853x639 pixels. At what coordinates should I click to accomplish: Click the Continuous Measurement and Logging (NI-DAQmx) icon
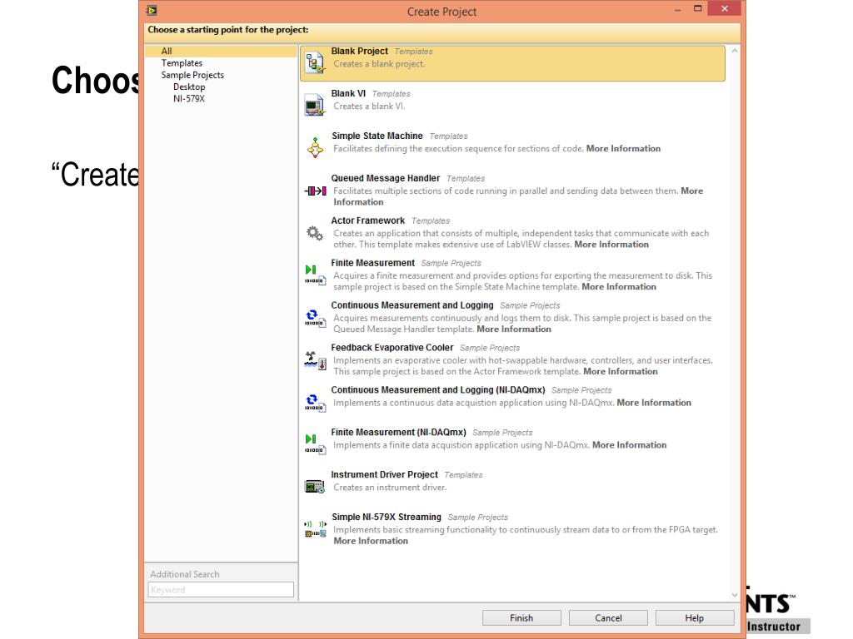click(x=315, y=403)
